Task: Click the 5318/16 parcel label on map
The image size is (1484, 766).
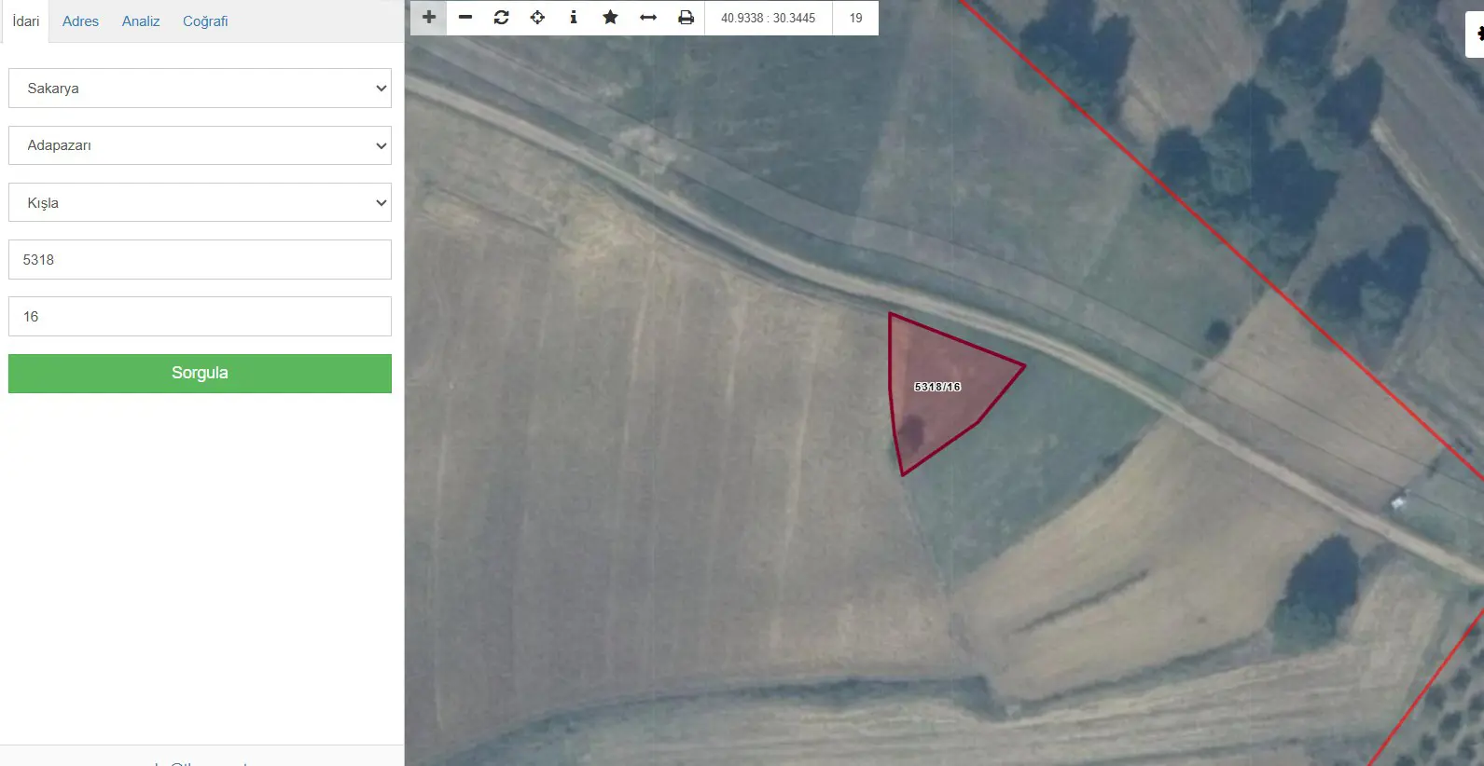Action: coord(937,387)
